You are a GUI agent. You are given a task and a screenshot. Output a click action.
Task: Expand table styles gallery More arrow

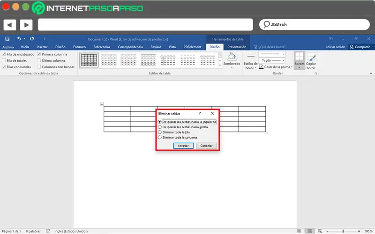click(220, 66)
